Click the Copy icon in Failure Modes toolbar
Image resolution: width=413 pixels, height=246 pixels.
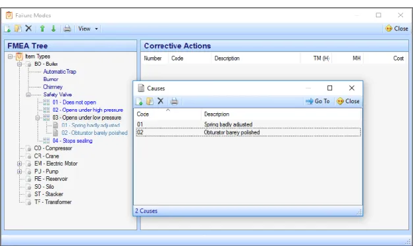click(x=18, y=28)
